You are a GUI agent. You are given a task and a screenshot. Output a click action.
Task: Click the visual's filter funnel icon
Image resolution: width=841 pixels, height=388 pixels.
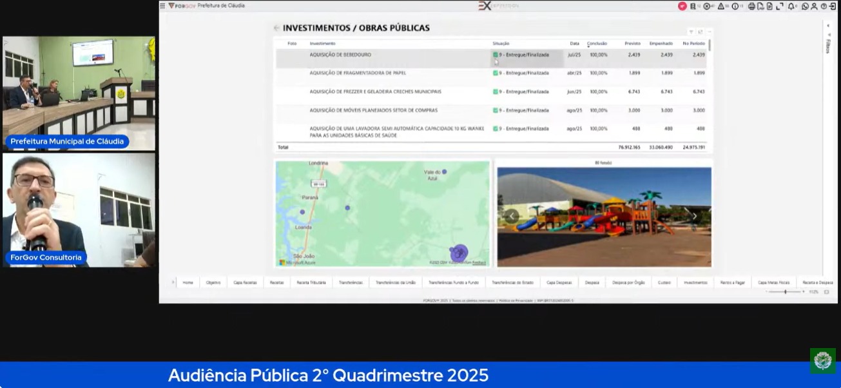click(x=691, y=32)
